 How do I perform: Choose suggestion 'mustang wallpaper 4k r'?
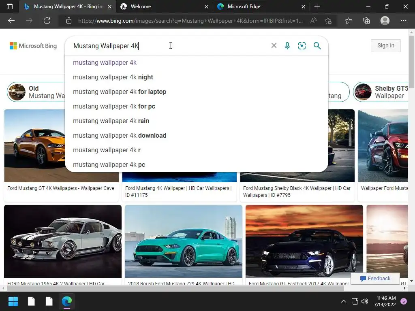(x=197, y=150)
